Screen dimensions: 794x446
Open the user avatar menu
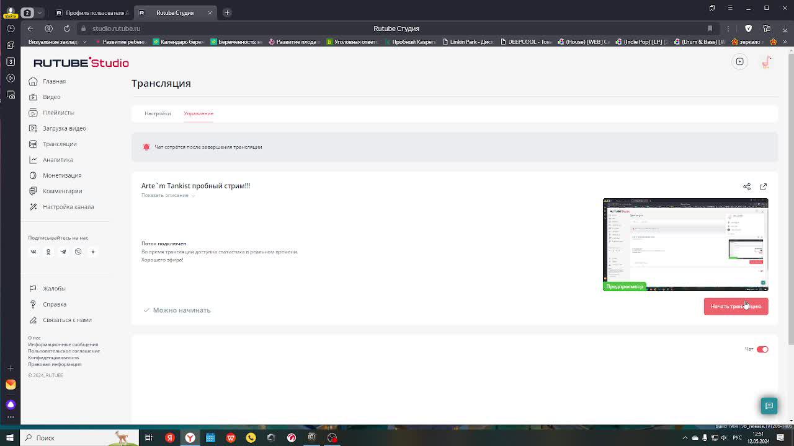tap(767, 62)
